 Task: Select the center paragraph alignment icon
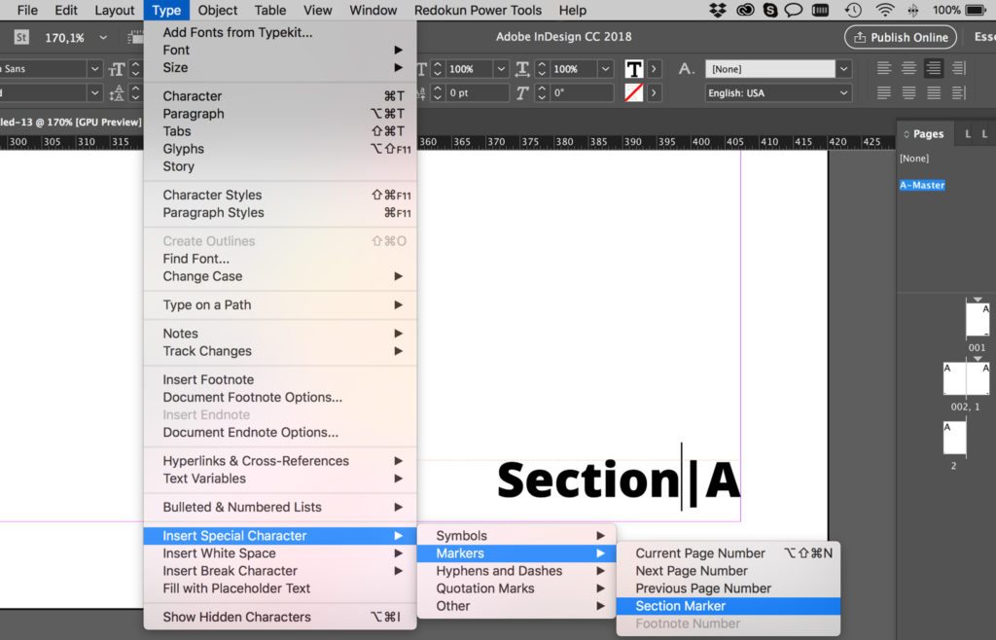point(909,67)
